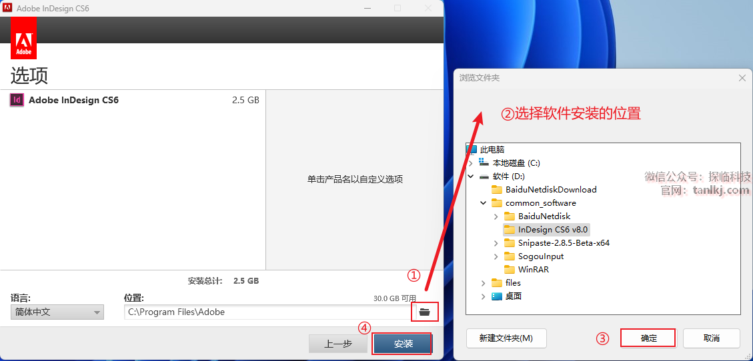The width and height of the screenshot is (753, 361).
Task: Select the SogouInput folder name
Action: click(x=541, y=256)
